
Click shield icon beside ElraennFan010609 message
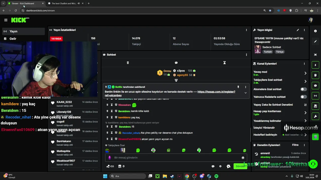point(116,139)
